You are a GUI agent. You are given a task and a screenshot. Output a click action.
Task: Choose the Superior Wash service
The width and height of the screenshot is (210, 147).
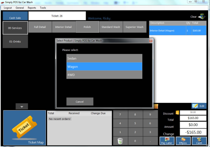click(135, 27)
